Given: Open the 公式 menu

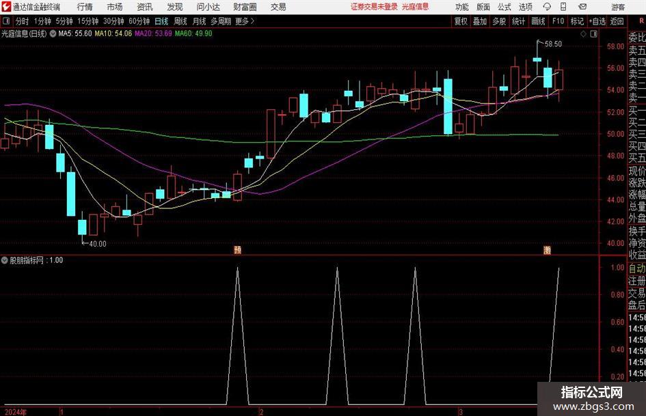Looking at the screenshot, I should (504, 7).
